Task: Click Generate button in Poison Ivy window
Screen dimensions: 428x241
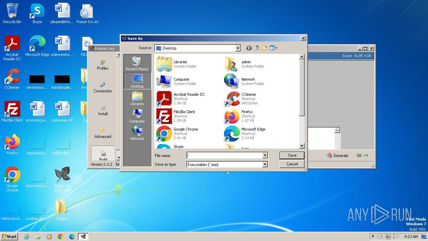Action: coord(338,156)
